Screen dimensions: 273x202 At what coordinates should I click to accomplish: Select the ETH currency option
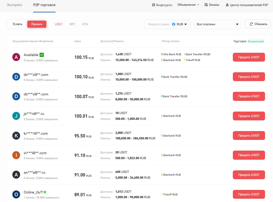[x=85, y=24]
